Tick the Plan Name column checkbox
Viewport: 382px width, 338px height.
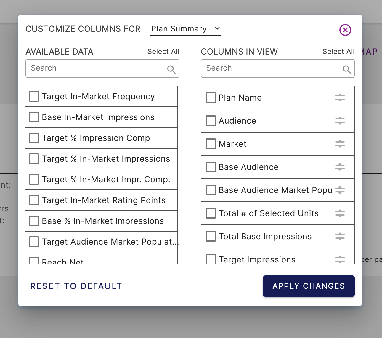coord(211,98)
